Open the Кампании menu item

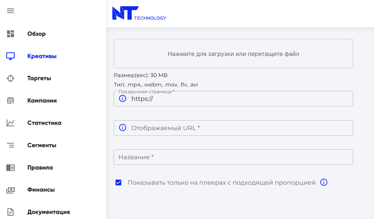coord(42,101)
